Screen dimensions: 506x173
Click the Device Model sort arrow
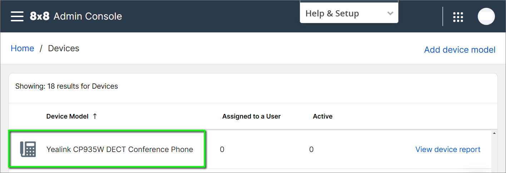[95, 116]
